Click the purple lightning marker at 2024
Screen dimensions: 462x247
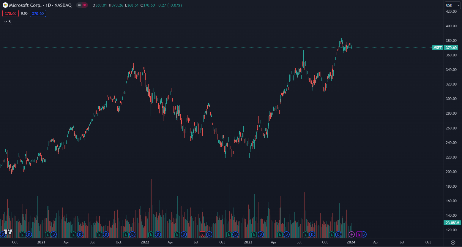tap(351, 234)
